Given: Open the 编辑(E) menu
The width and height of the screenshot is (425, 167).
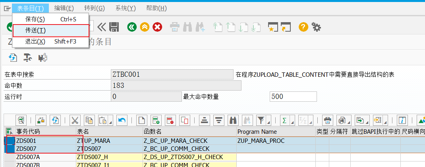Looking at the screenshot, I should pos(64,8).
